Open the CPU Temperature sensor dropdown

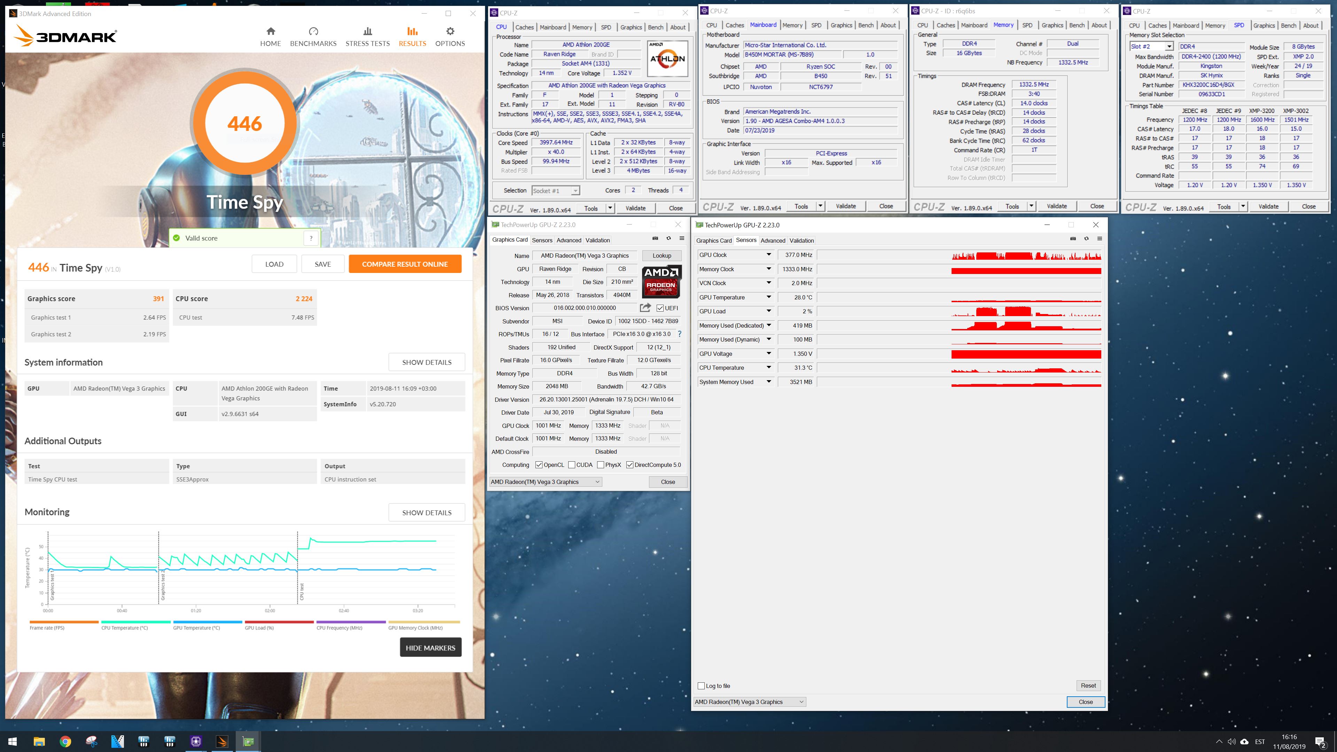point(769,367)
